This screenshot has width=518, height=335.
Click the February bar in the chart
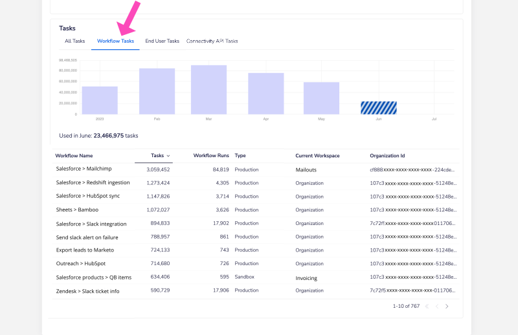pos(157,91)
